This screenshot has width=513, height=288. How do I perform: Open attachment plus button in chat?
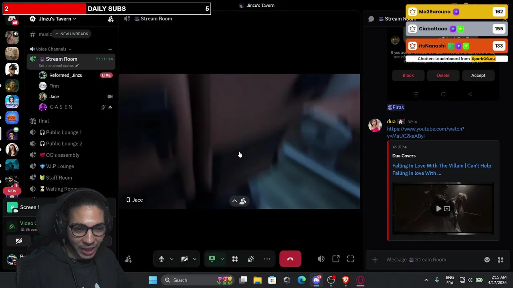coord(375,260)
